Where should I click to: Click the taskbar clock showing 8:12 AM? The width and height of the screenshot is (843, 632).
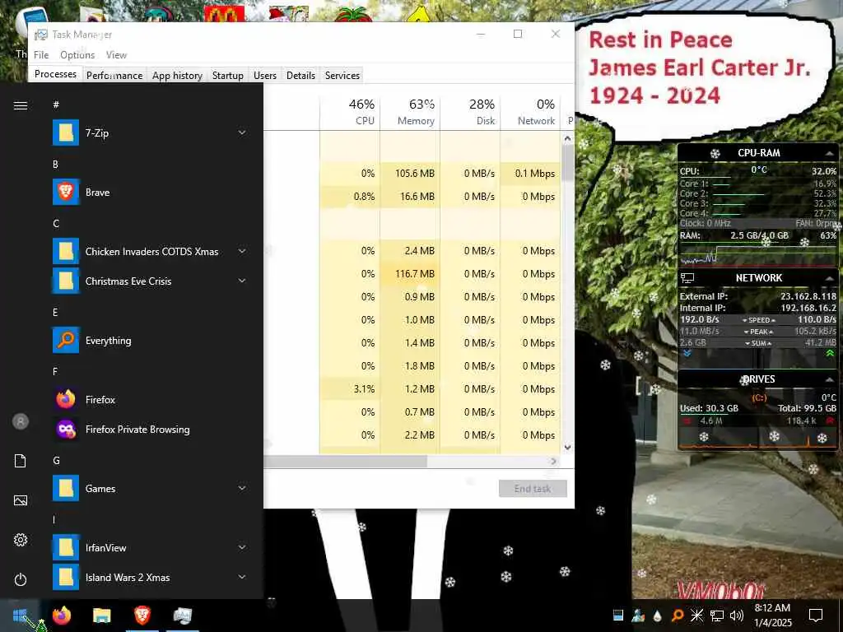(x=772, y=616)
